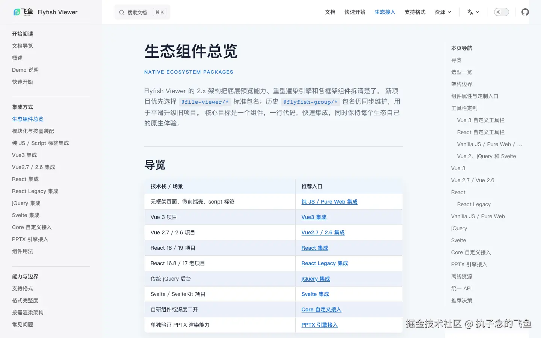Image resolution: width=541 pixels, height=338 pixels.
Task: Jump to 组件属性与定制入口 in page navigation
Action: click(475, 96)
